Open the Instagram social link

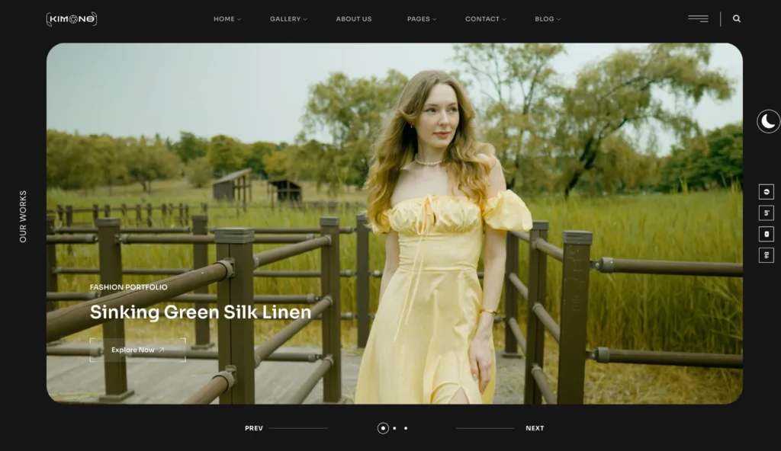(767, 234)
